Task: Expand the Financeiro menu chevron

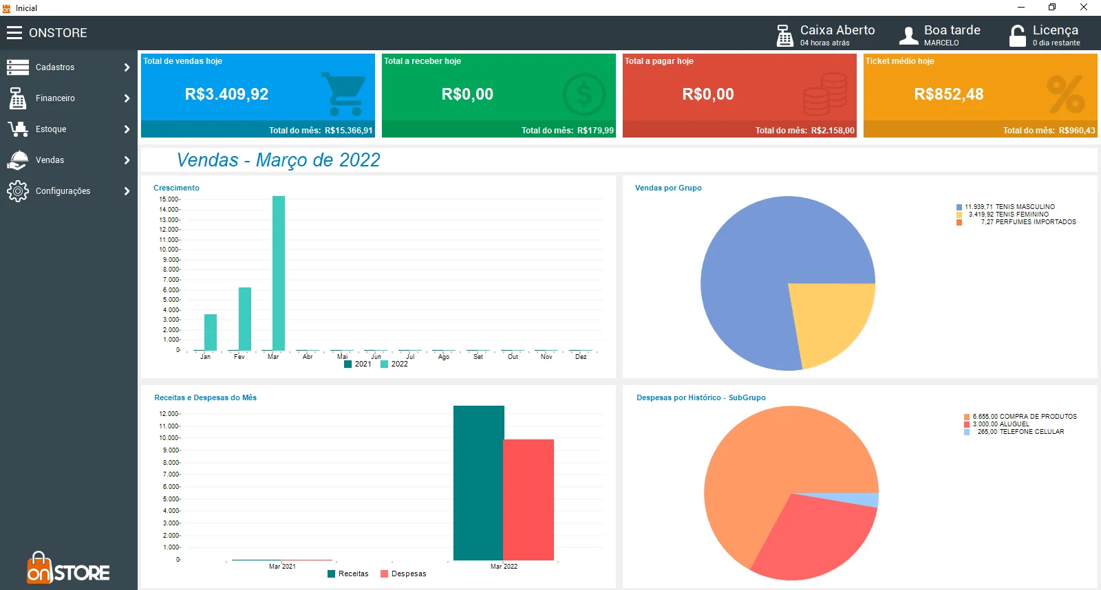Action: pyautogui.click(x=127, y=98)
